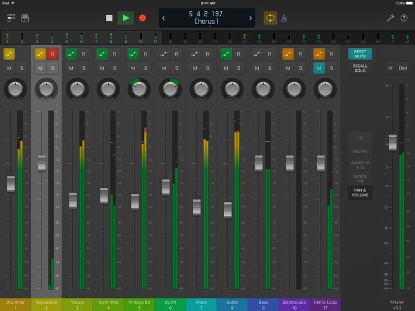Viewport: 415px width, 311px height.
Task: Mute the Drummer channel
Action: [x=9, y=68]
